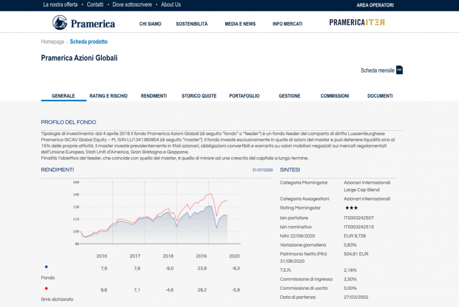Click the RENDIMENTI section heading

click(57, 170)
